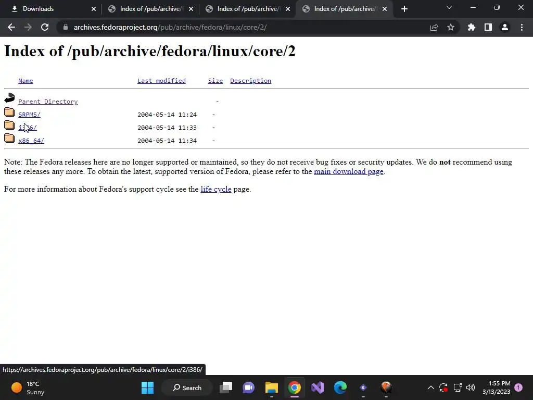
Task: Click the 2004-05-14 11:33 timestamp
Action: [x=167, y=128]
